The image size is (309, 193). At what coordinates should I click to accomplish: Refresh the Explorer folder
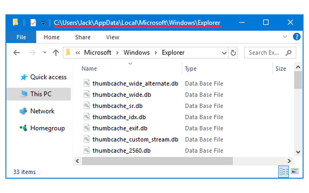click(x=233, y=52)
